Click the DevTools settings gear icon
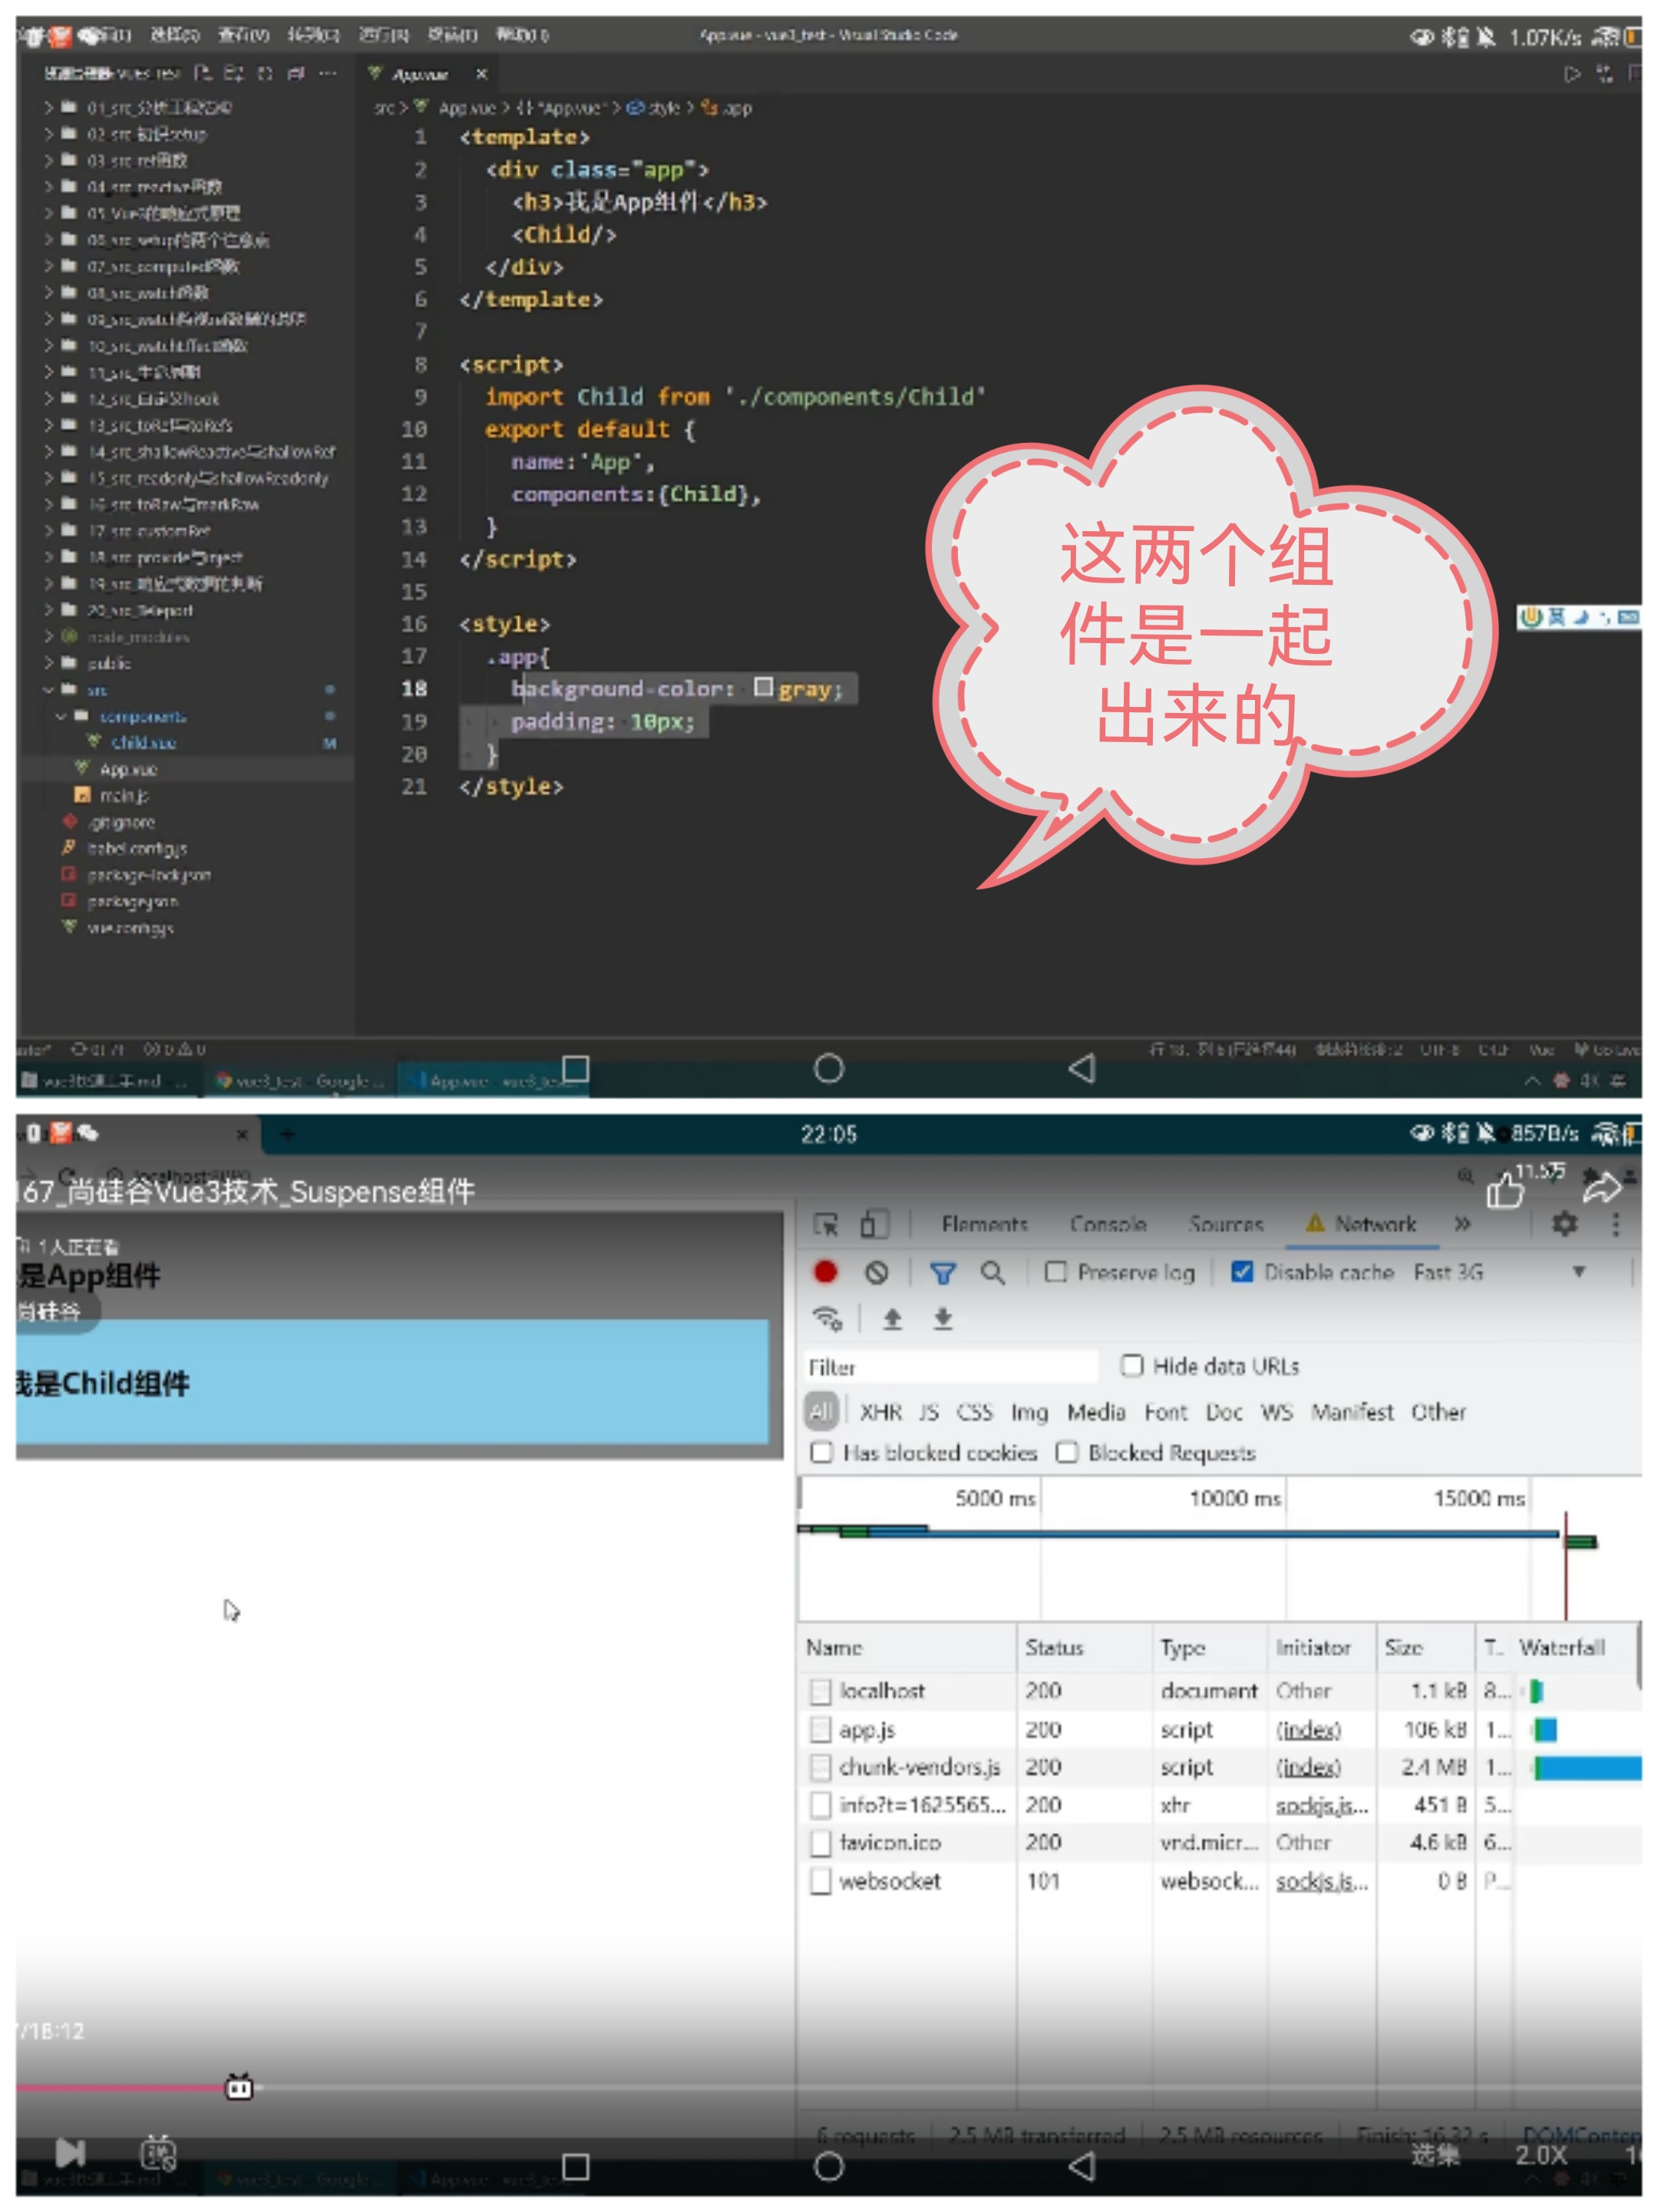This screenshot has height=2212, width=1658. [1564, 1223]
